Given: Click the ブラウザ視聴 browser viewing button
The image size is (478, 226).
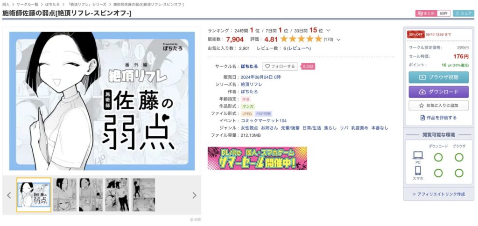Looking at the screenshot, I should (438, 77).
